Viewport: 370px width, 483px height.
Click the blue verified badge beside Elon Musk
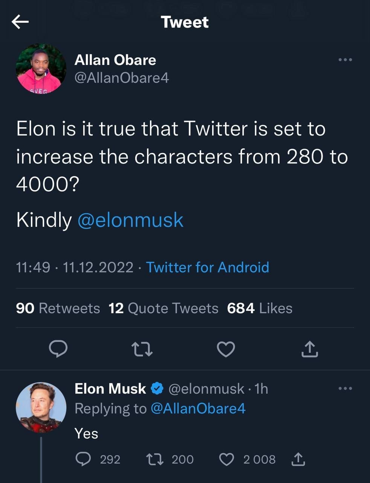(x=157, y=388)
